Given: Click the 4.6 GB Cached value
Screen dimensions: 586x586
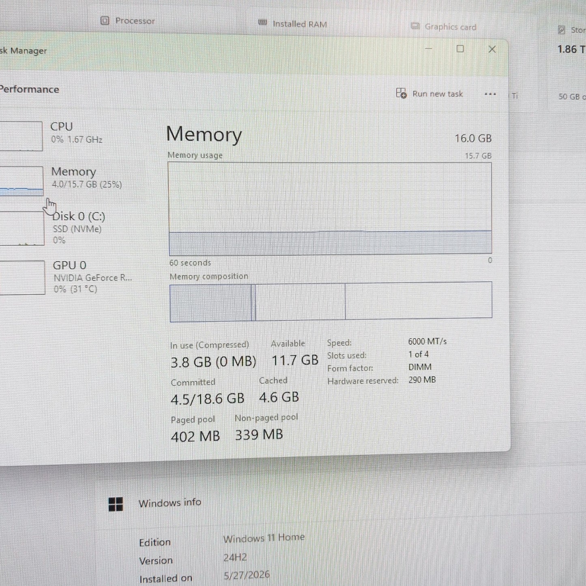Looking at the screenshot, I should [x=279, y=397].
